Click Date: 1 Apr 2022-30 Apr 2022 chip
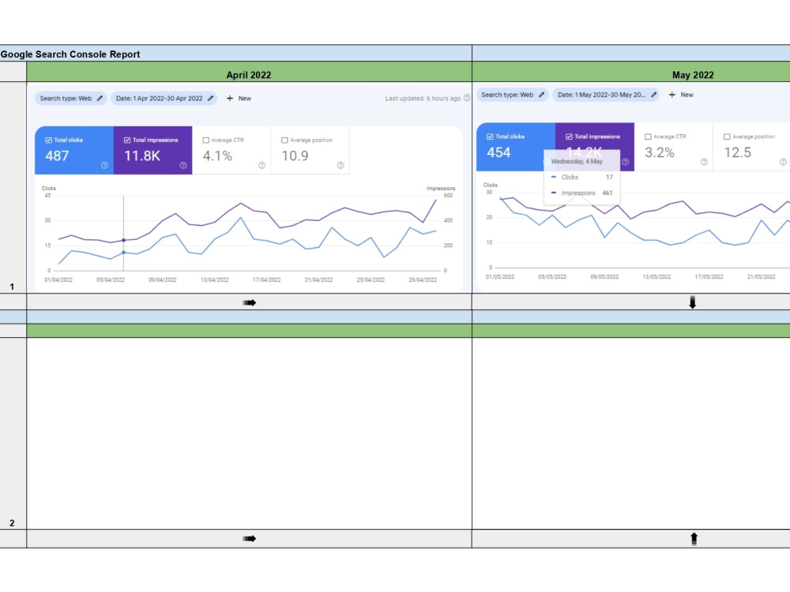Screen dimensions: 790x592 164,99
